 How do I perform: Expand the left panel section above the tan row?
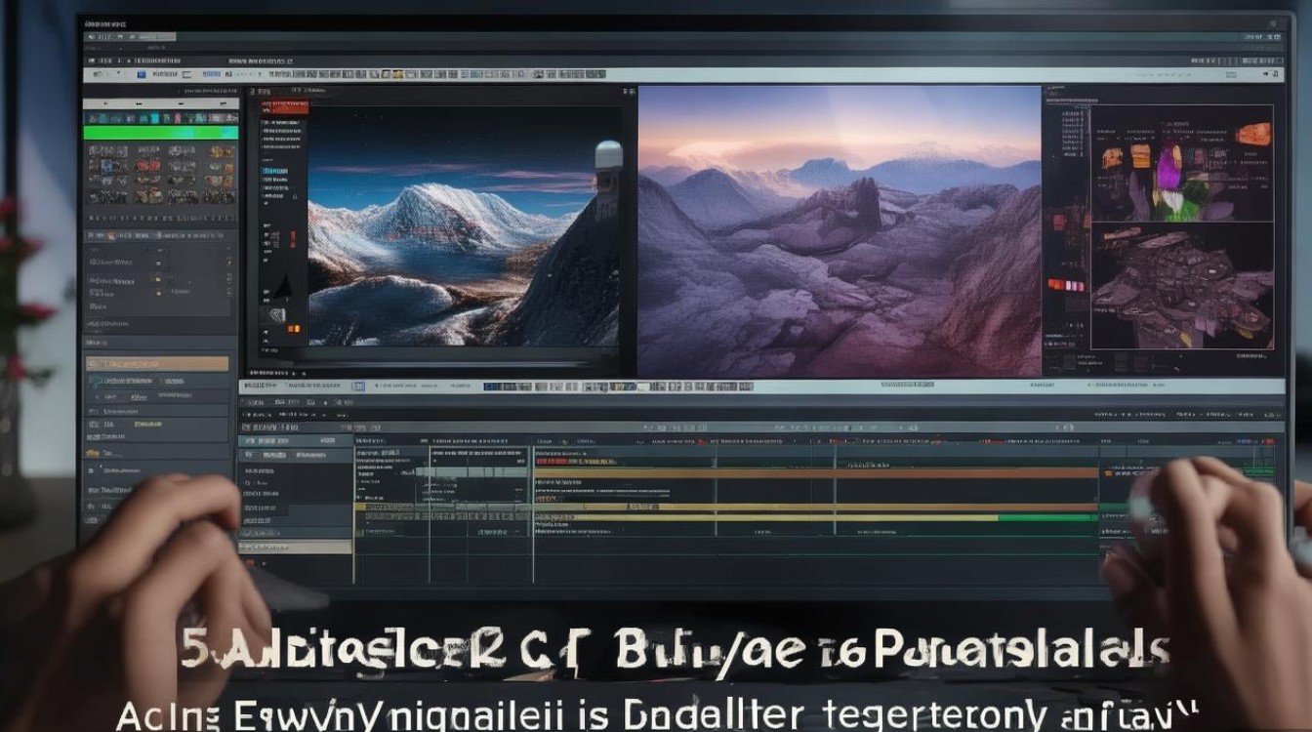click(96, 344)
